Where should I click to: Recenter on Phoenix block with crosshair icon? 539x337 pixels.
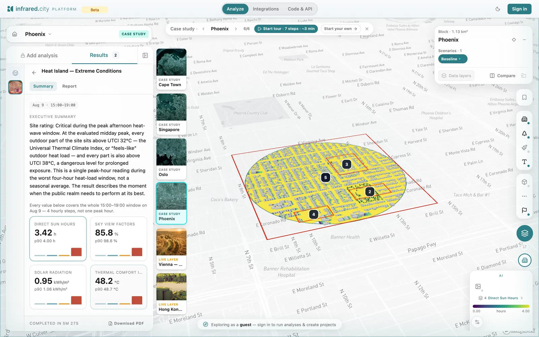[514, 40]
